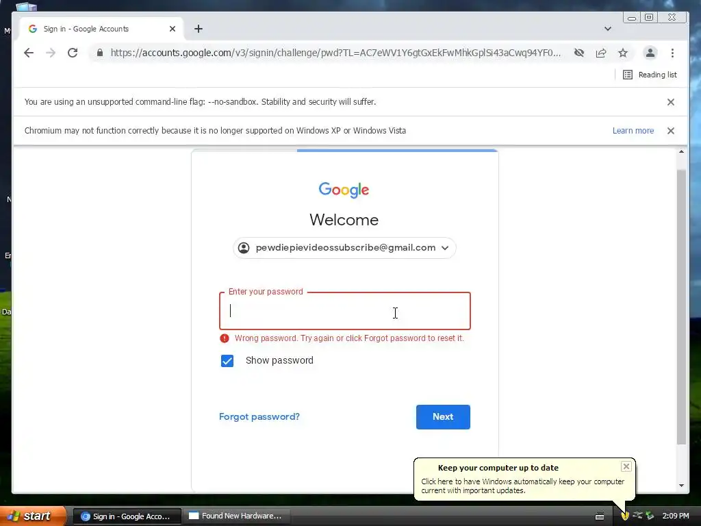This screenshot has height=526, width=701.
Task: Bookmark this page with the star
Action: [x=623, y=53]
